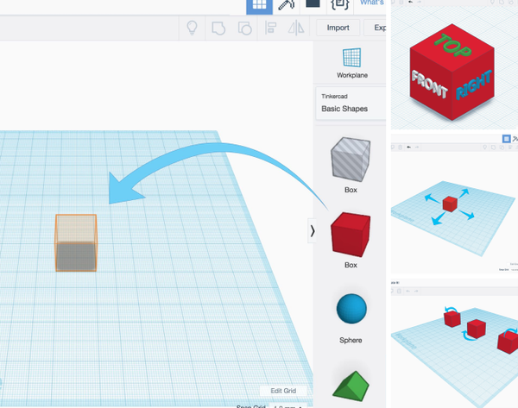518x408 pixels.
Task: Select the Workplane tool
Action: 352,63
